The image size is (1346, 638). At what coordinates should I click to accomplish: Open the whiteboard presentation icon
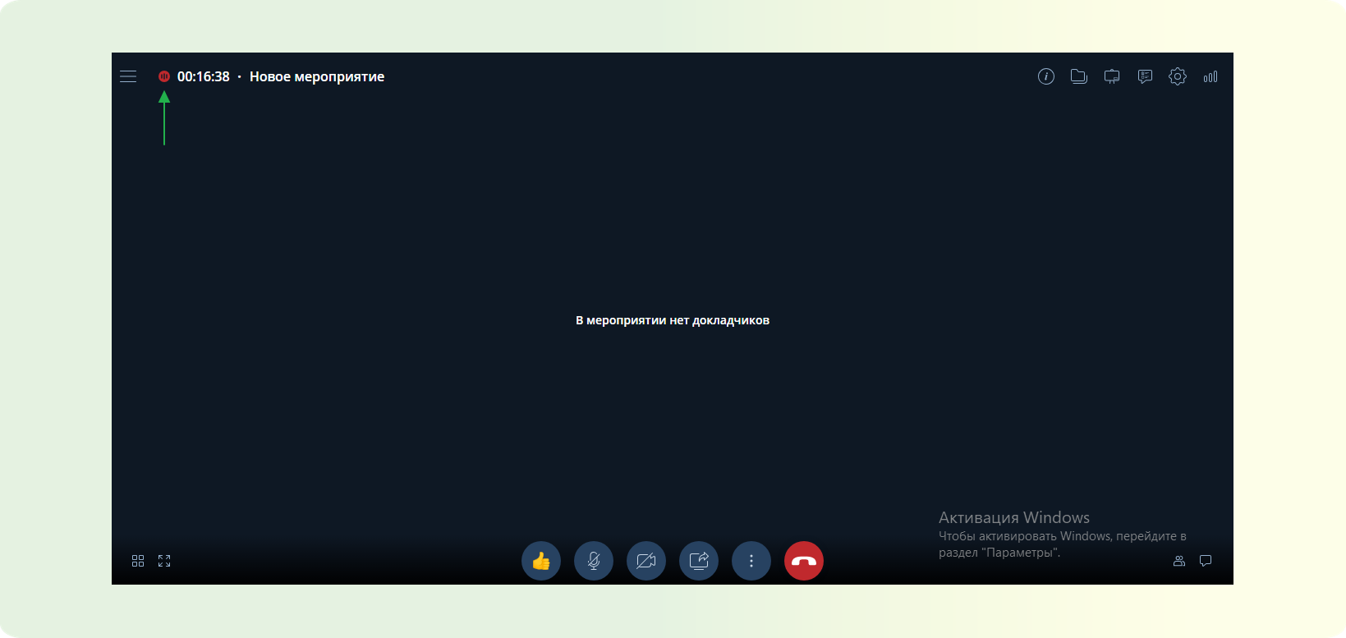pyautogui.click(x=1112, y=76)
